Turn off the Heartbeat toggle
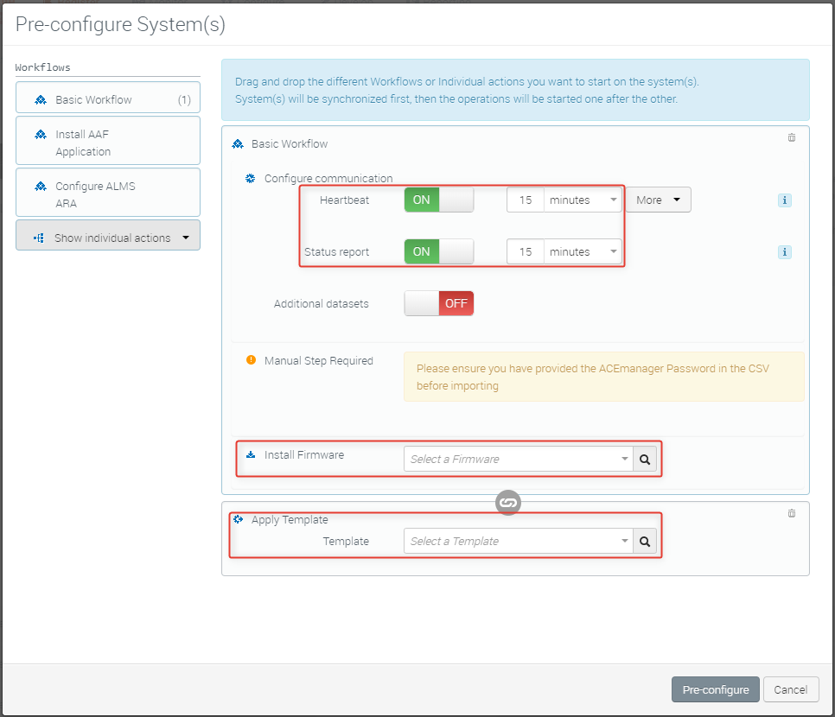The width and height of the screenshot is (835, 717). 438,200
